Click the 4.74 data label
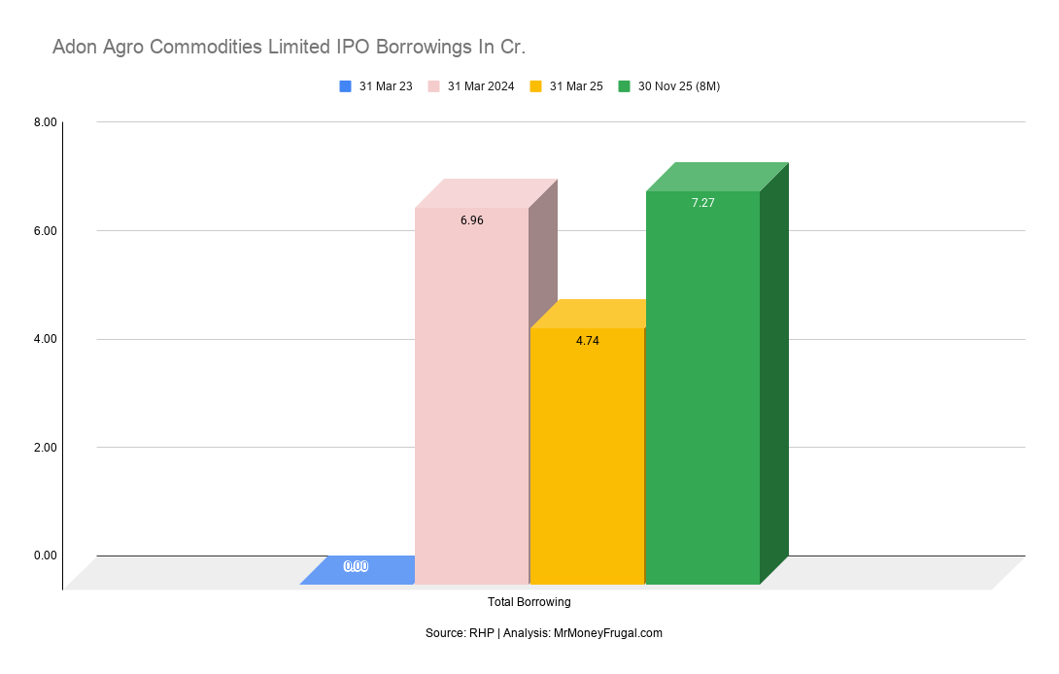Screen dimensions: 1059x674 [x=587, y=340]
